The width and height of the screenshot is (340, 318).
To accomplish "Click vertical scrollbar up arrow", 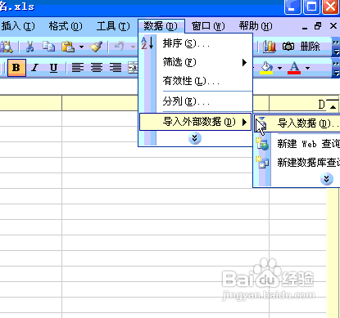I will pyautogui.click(x=333, y=107).
